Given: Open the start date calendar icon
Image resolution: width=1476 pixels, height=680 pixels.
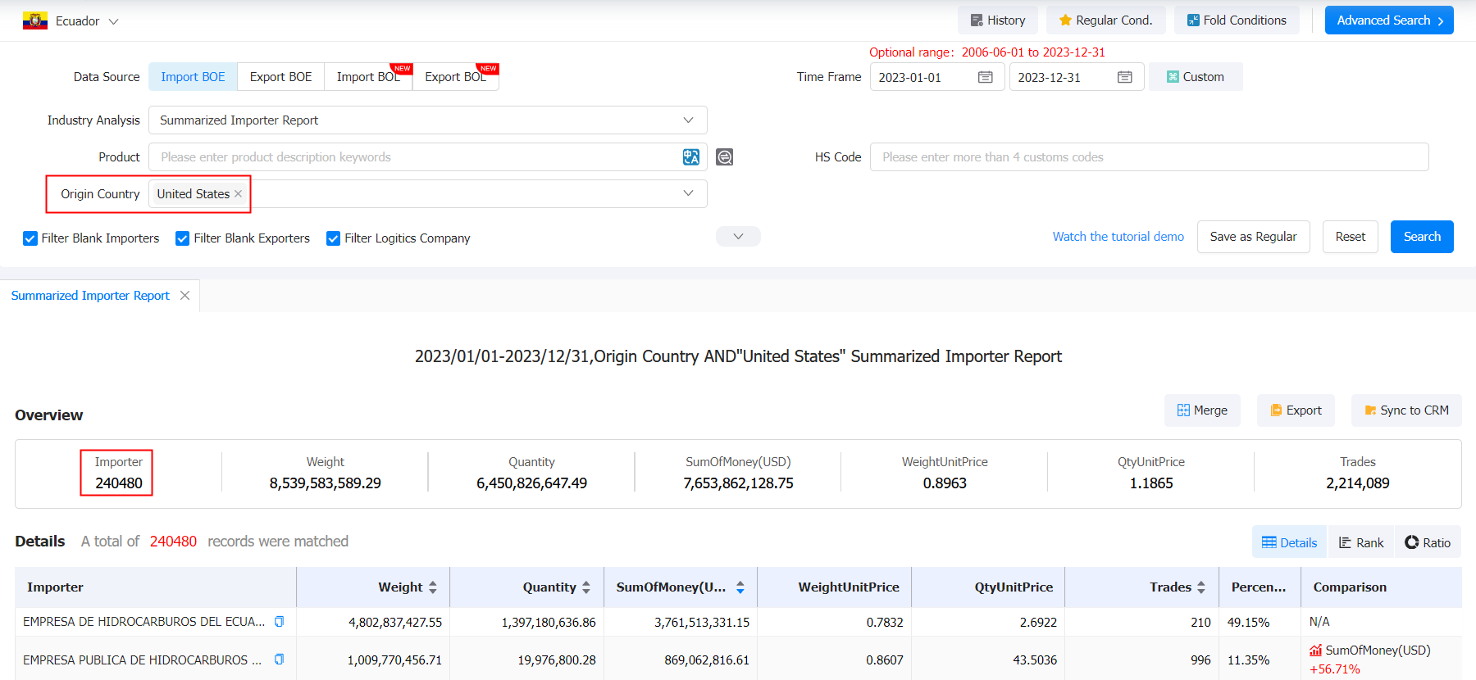Looking at the screenshot, I should [x=986, y=77].
